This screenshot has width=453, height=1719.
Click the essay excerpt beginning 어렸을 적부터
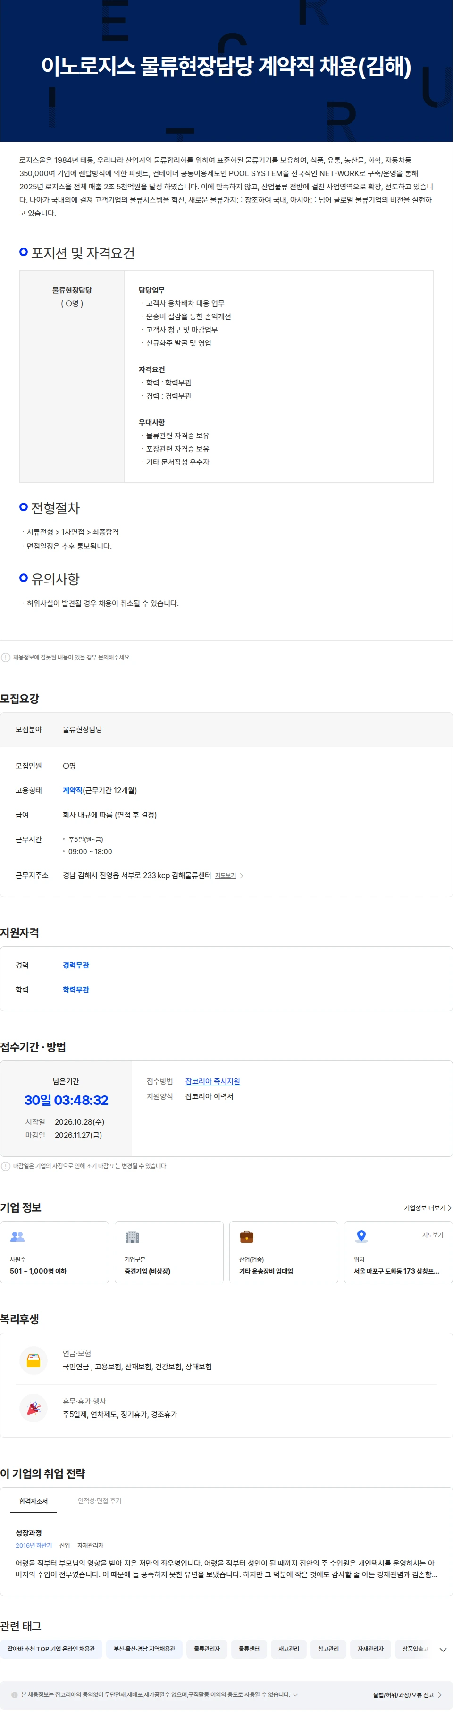(226, 1569)
